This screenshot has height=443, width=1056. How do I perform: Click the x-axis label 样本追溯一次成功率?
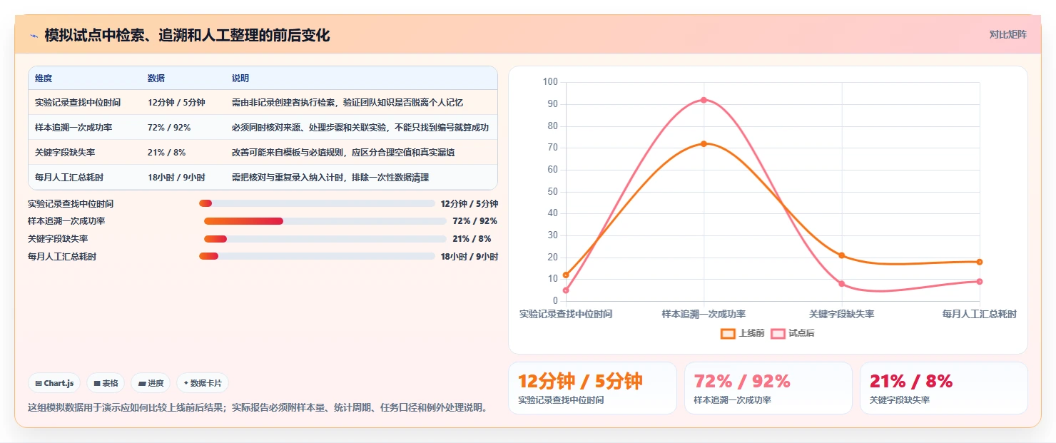click(x=704, y=314)
